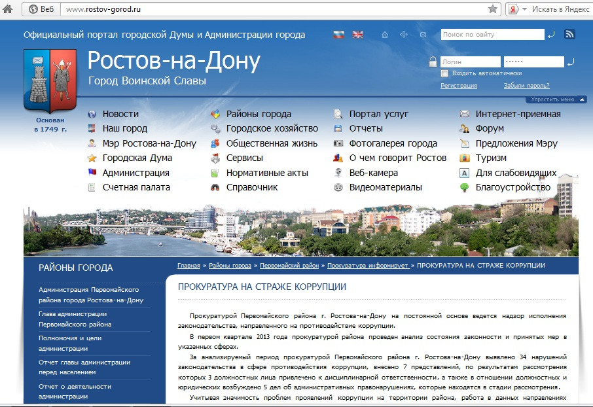Switch site language via Russian flag

[x=338, y=35]
